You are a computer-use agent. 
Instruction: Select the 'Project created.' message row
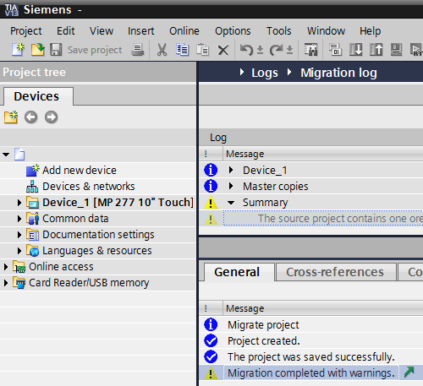310,341
